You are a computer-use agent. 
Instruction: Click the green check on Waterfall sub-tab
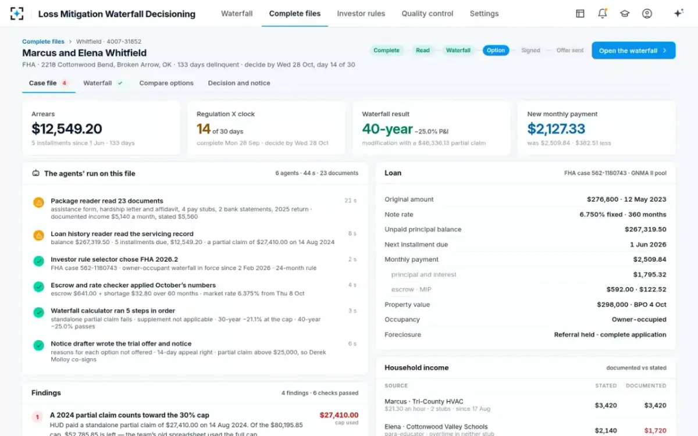(x=120, y=83)
